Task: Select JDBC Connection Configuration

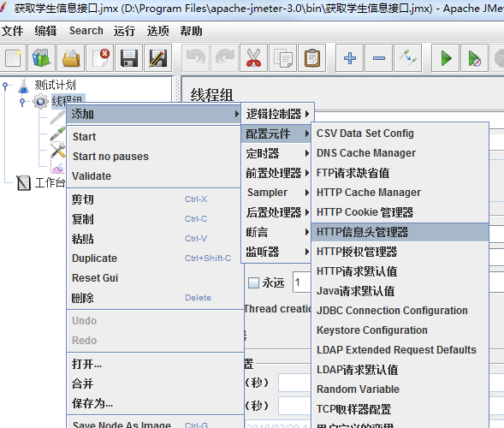Action: (400, 311)
